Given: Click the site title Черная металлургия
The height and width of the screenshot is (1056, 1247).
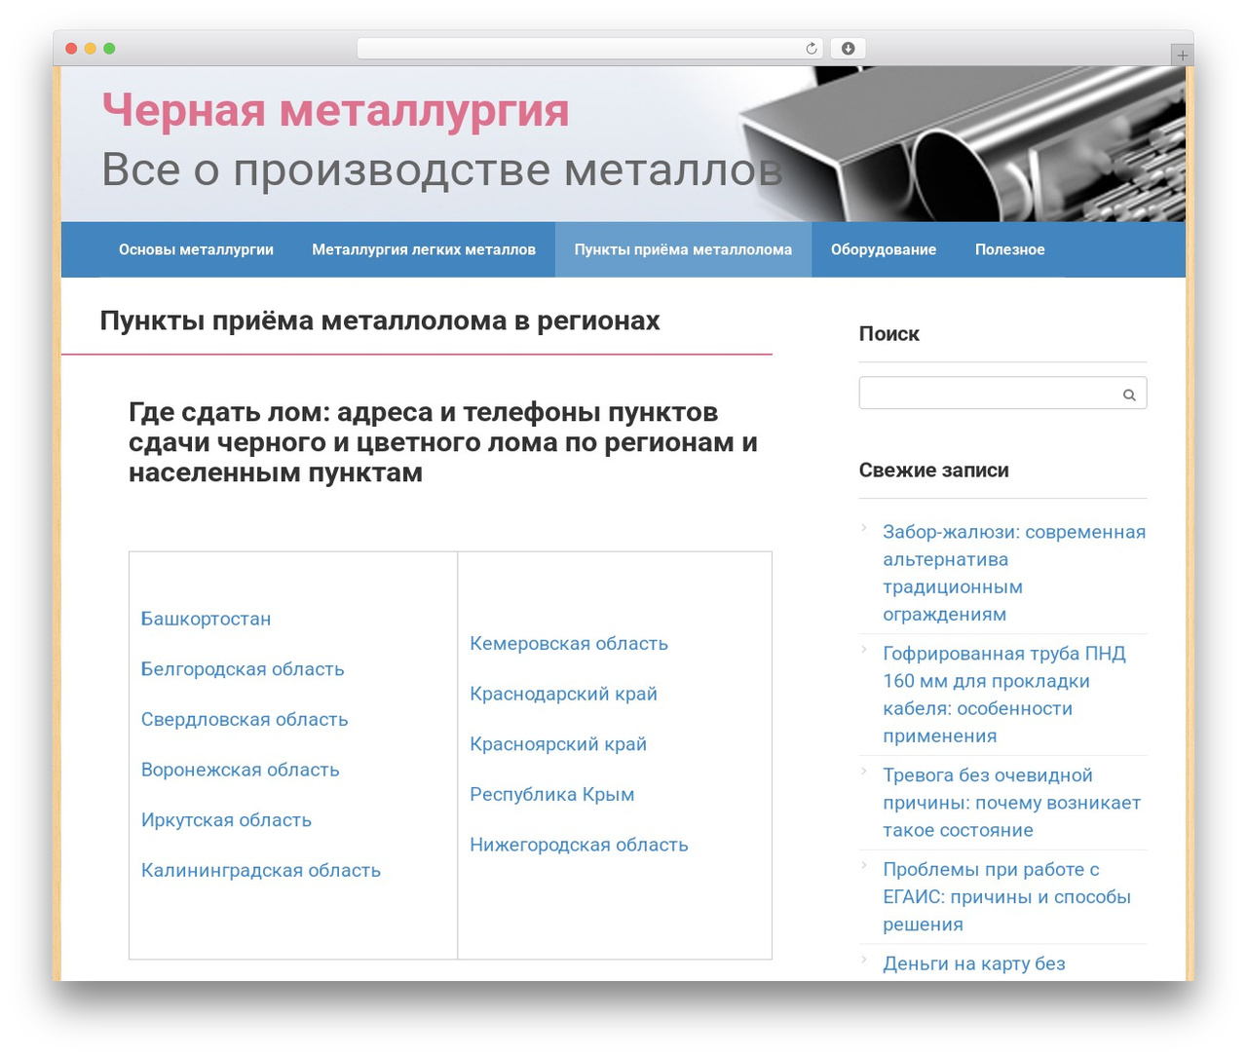Looking at the screenshot, I should tap(336, 110).
